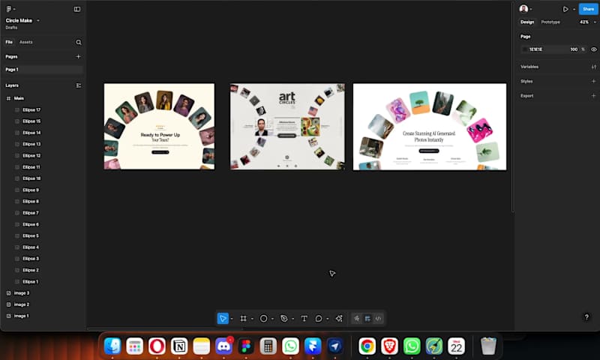The image size is (600, 360).
Task: Switch to the File tab
Action: click(9, 42)
